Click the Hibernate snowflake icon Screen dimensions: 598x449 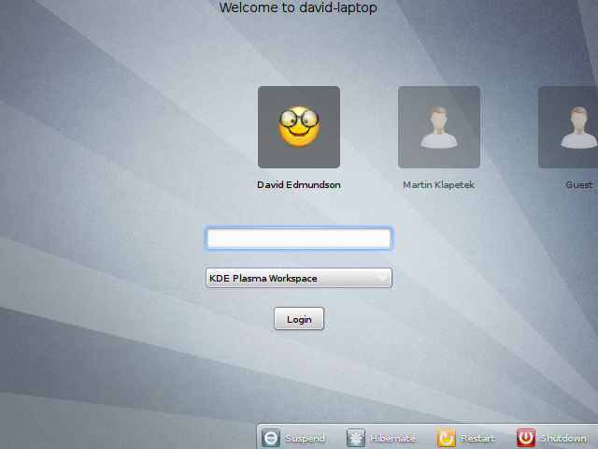point(356,438)
